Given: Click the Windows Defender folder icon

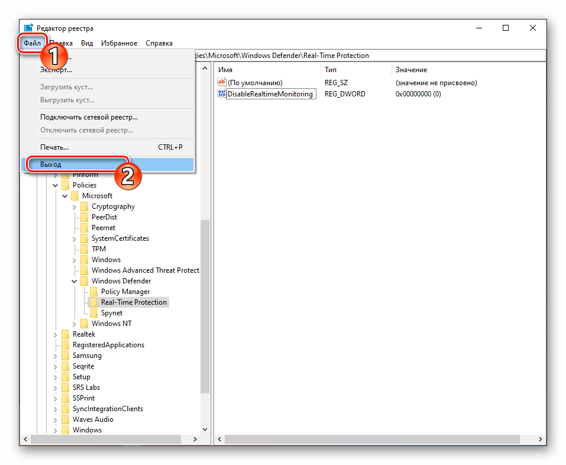Looking at the screenshot, I should point(84,281).
